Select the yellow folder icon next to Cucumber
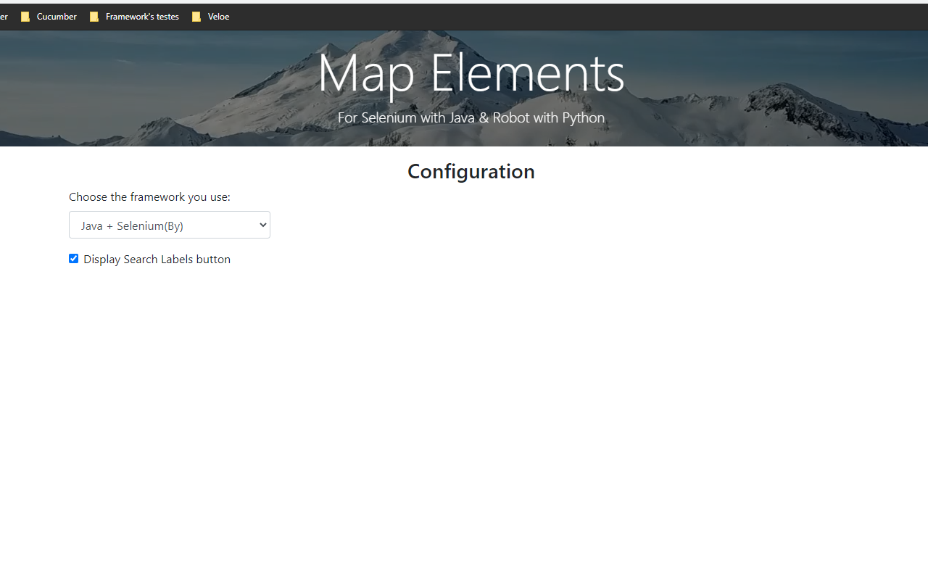 [25, 16]
